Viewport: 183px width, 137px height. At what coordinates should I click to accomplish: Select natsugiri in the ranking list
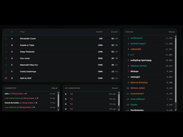(135, 77)
